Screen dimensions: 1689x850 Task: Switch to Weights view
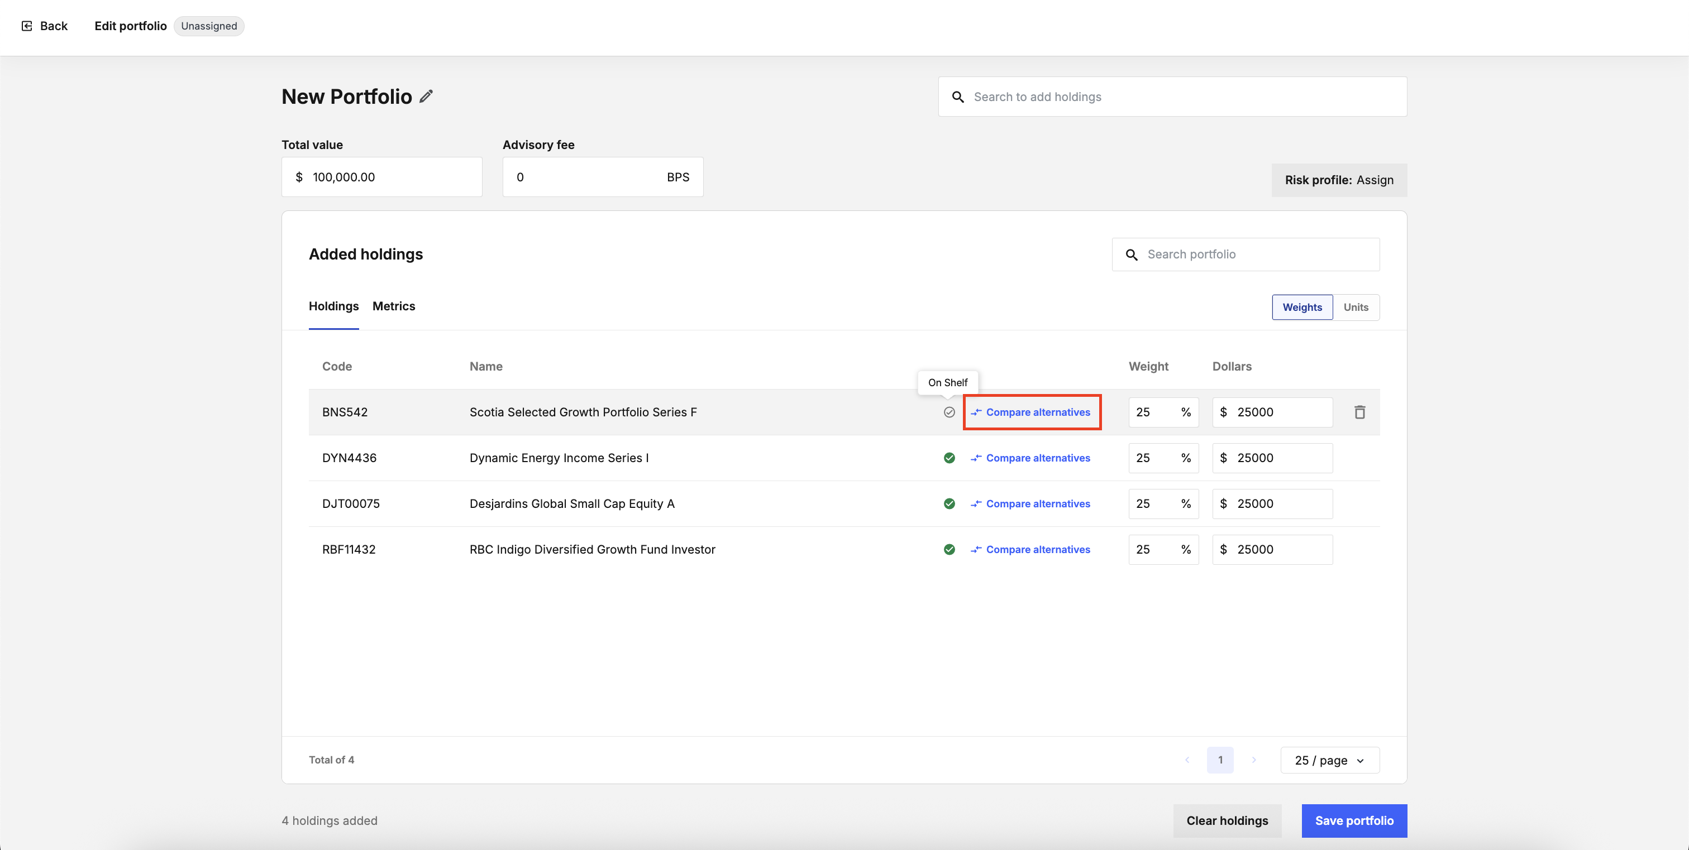pyautogui.click(x=1302, y=308)
